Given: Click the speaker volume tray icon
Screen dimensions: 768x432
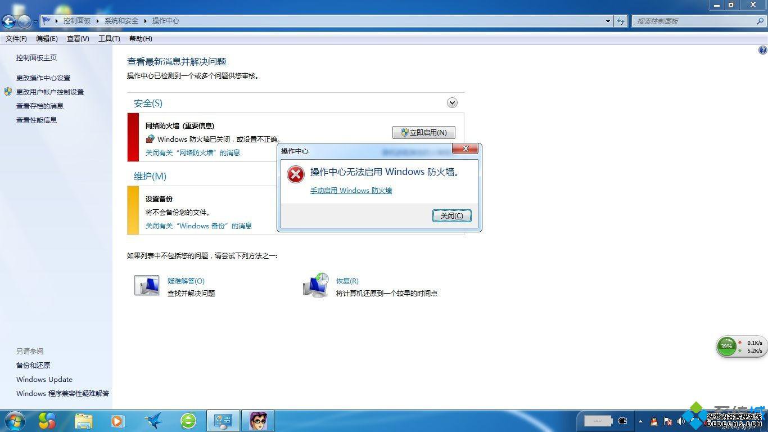Looking at the screenshot, I should (x=682, y=421).
